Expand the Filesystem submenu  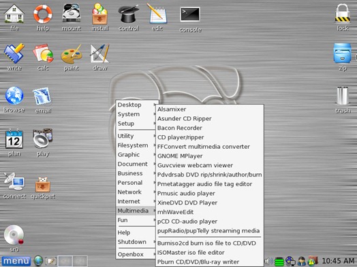click(137, 145)
